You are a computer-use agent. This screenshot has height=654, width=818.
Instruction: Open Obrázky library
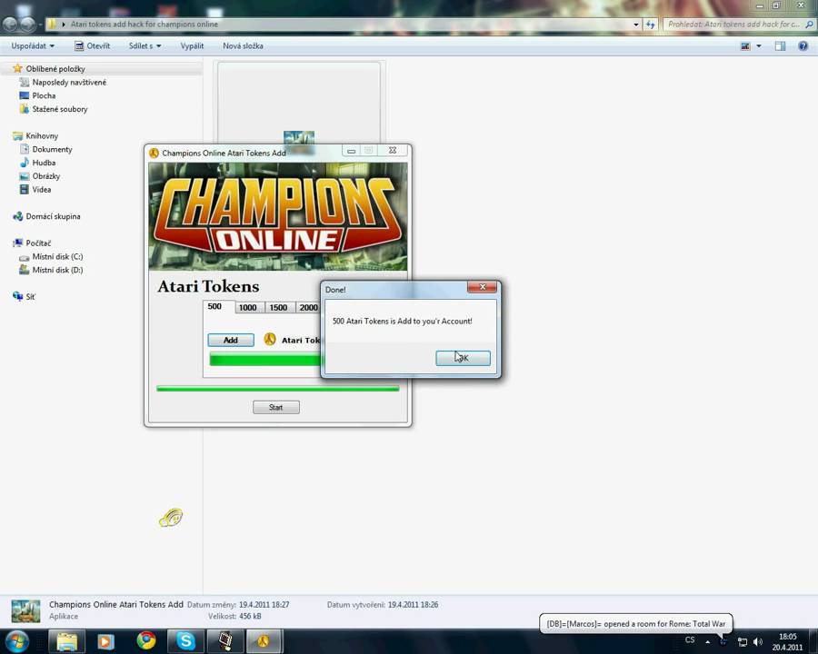point(46,176)
